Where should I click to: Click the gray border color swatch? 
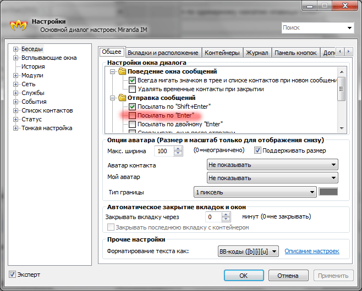[328, 192]
